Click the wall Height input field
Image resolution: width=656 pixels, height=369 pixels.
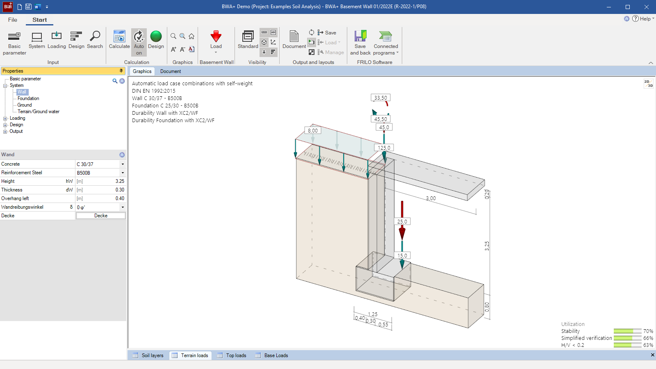[x=100, y=181]
